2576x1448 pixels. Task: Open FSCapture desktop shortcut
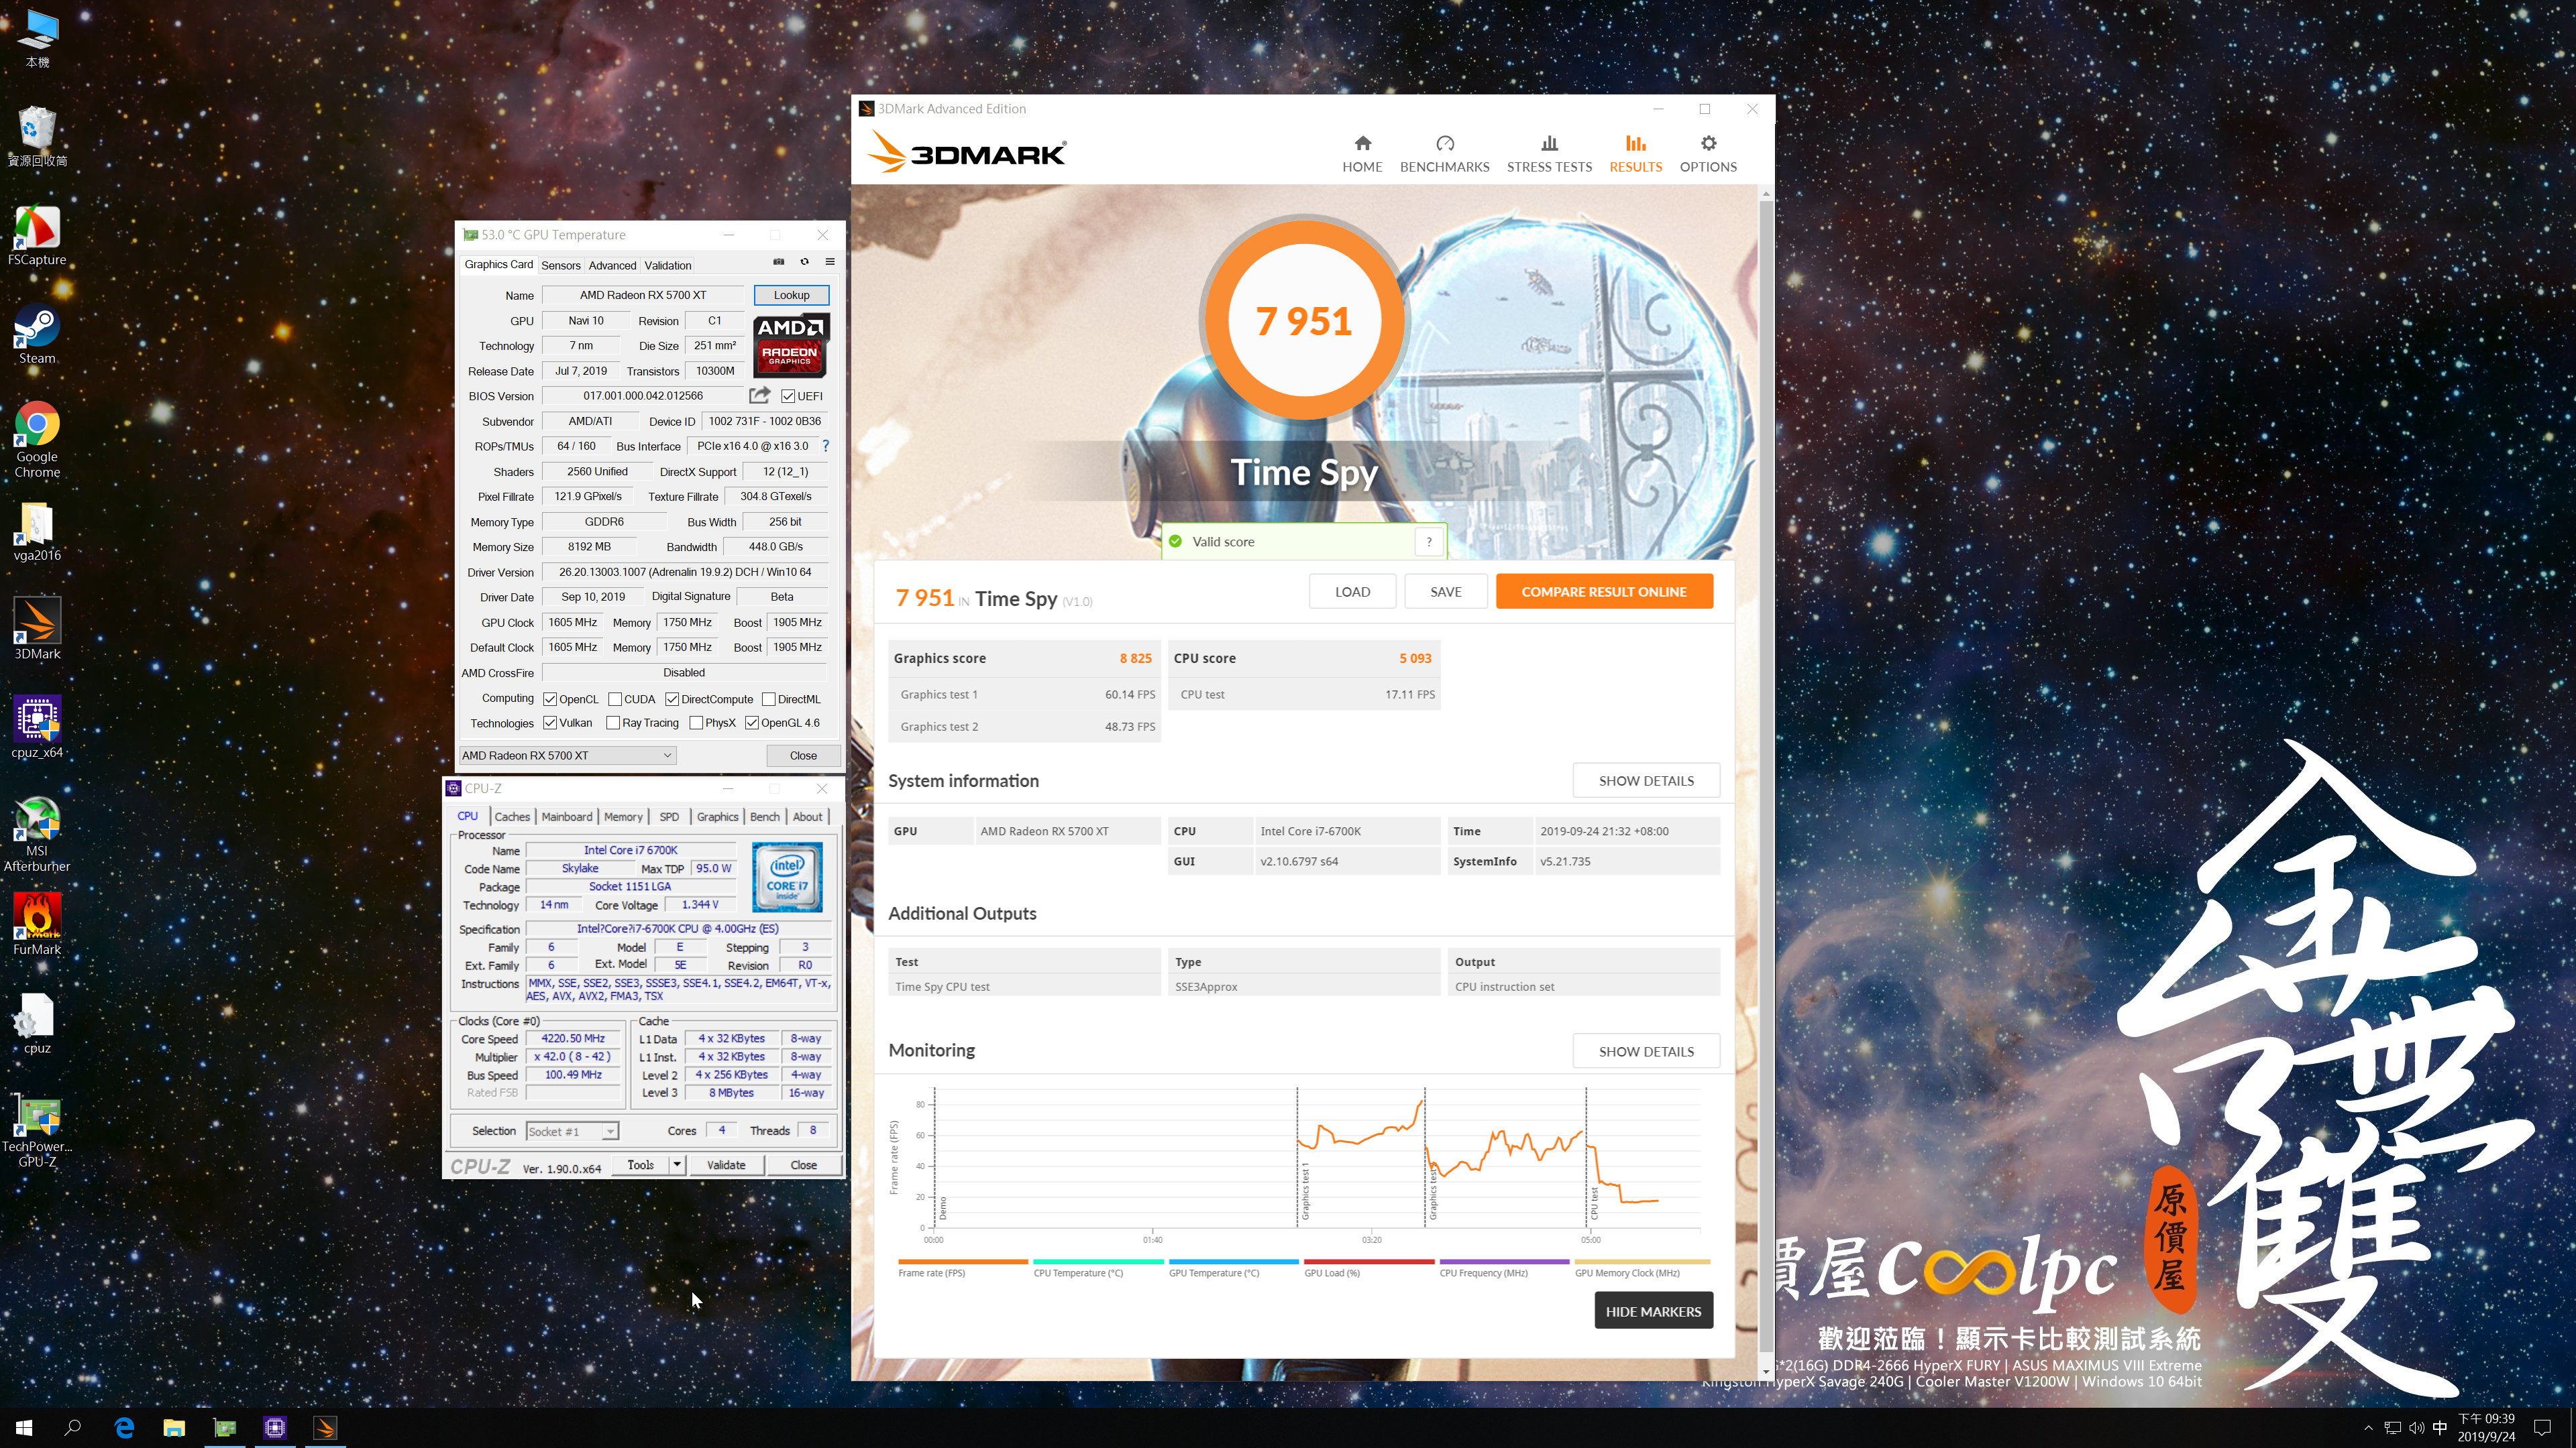click(x=37, y=235)
